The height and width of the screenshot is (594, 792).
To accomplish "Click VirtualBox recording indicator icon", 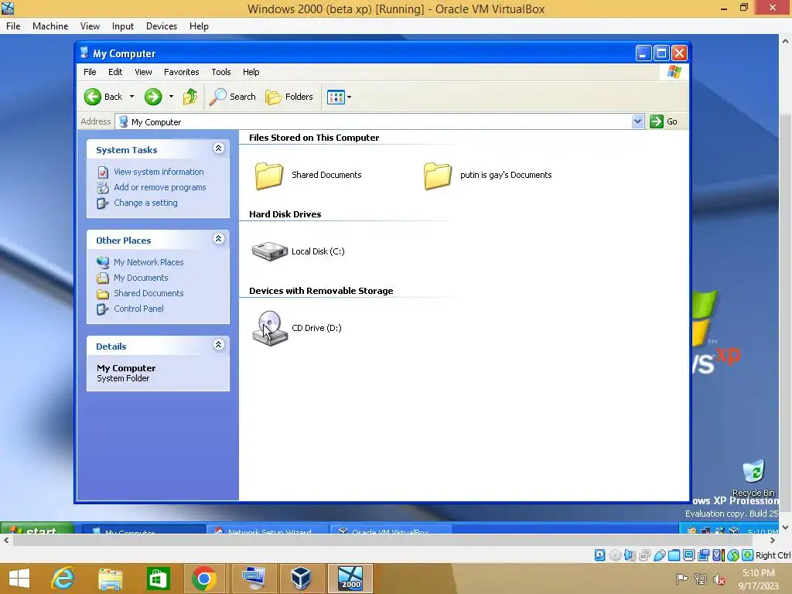I will click(703, 555).
